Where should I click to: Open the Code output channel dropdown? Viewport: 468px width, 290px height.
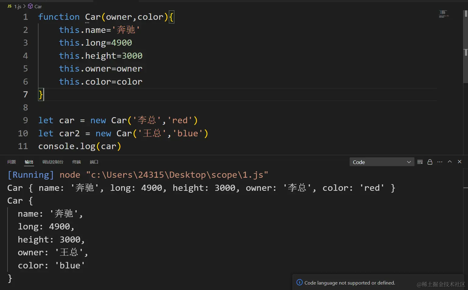[382, 162]
